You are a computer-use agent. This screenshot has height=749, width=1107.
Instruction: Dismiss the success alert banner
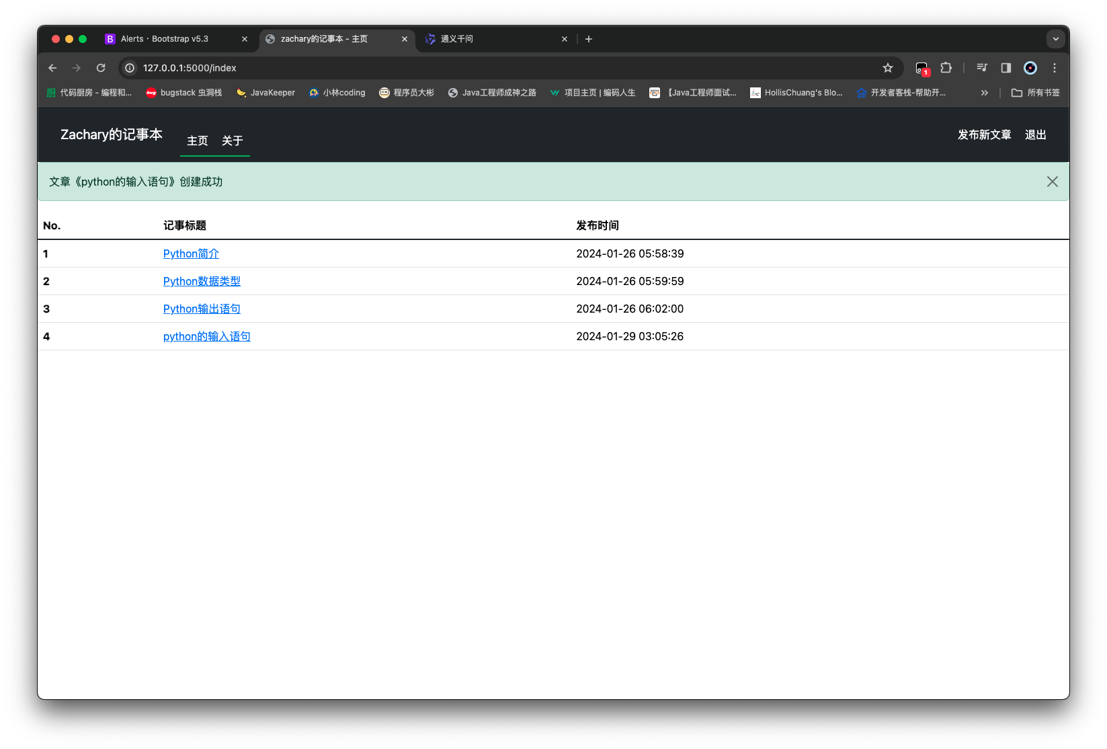click(1053, 182)
